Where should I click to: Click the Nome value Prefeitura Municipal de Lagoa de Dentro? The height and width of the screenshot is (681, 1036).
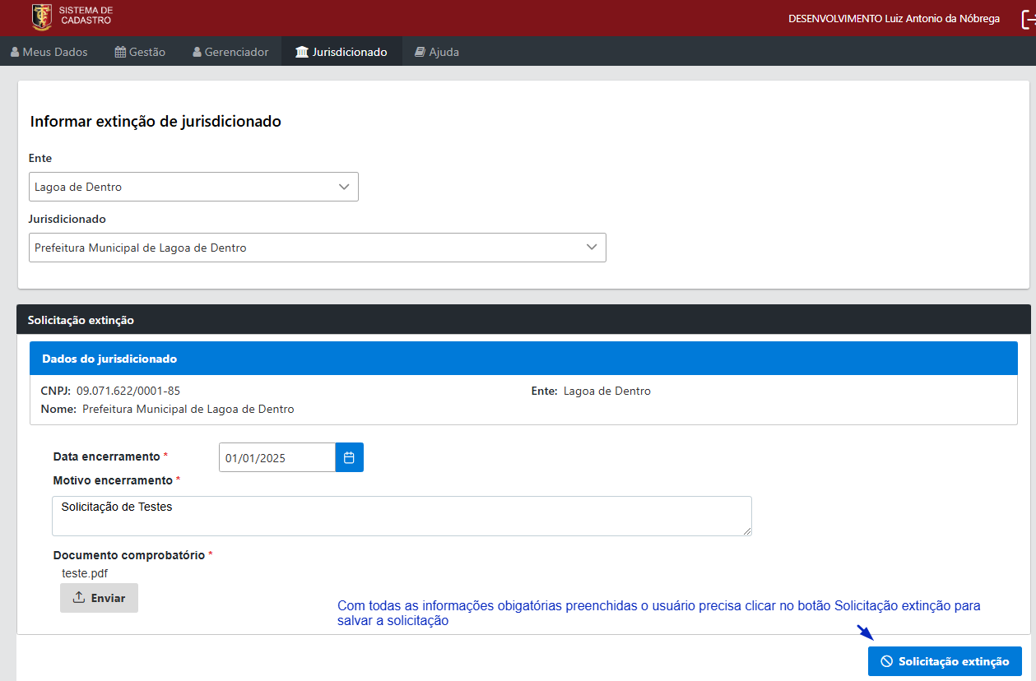[x=188, y=409]
